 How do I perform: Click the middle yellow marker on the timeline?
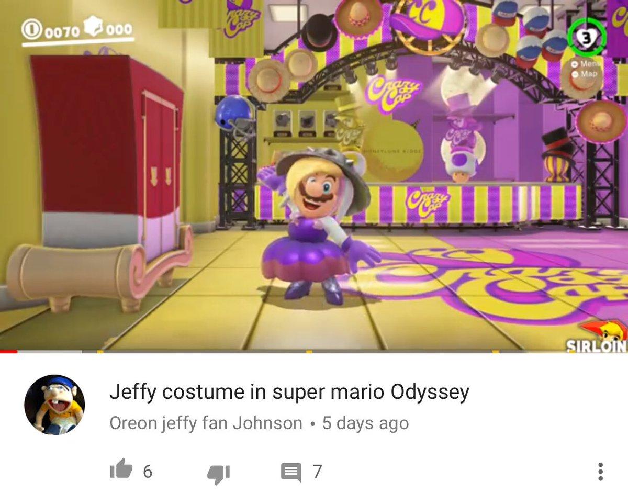point(309,352)
